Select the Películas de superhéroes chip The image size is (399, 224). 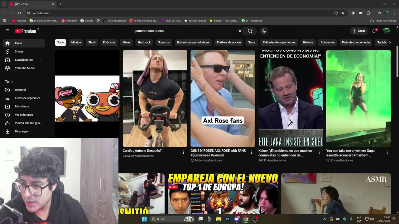tap(279, 42)
